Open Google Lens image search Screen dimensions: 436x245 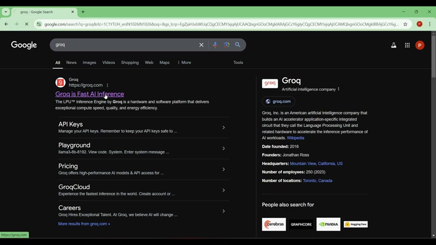(227, 45)
